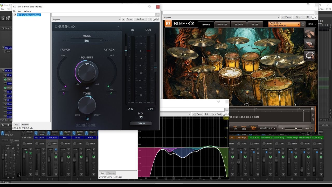
Task: Click Drumflex SQUEEZE knob
Action: 87,72
